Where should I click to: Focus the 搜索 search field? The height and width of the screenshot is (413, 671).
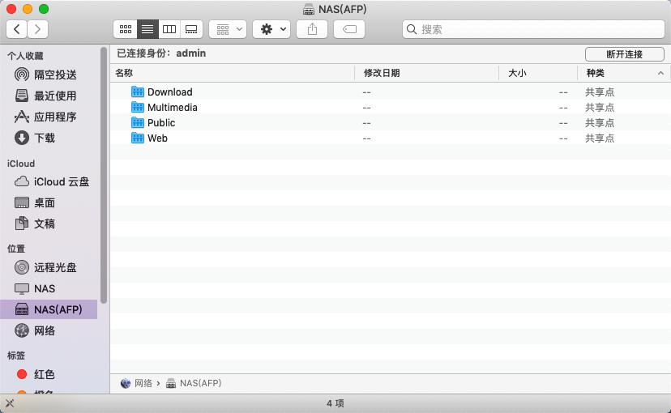point(533,29)
